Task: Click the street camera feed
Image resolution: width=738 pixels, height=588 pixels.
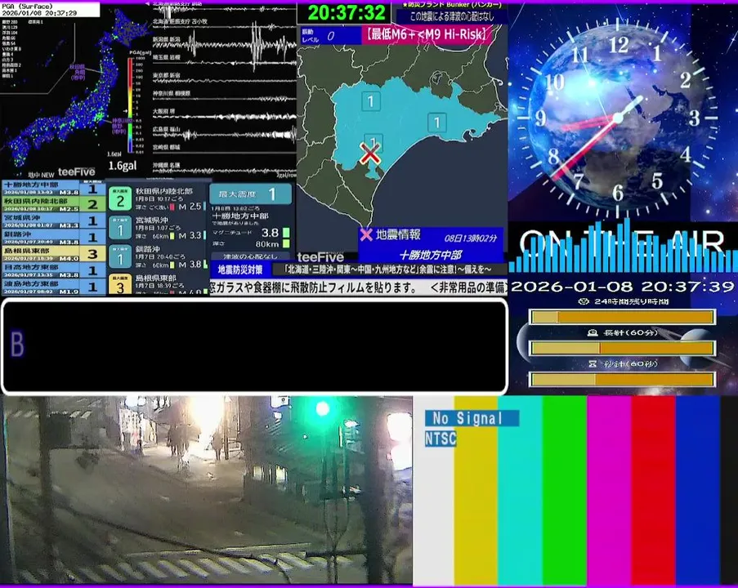Action: pyautogui.click(x=206, y=490)
